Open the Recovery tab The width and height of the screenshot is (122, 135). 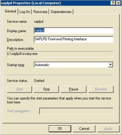40,12
